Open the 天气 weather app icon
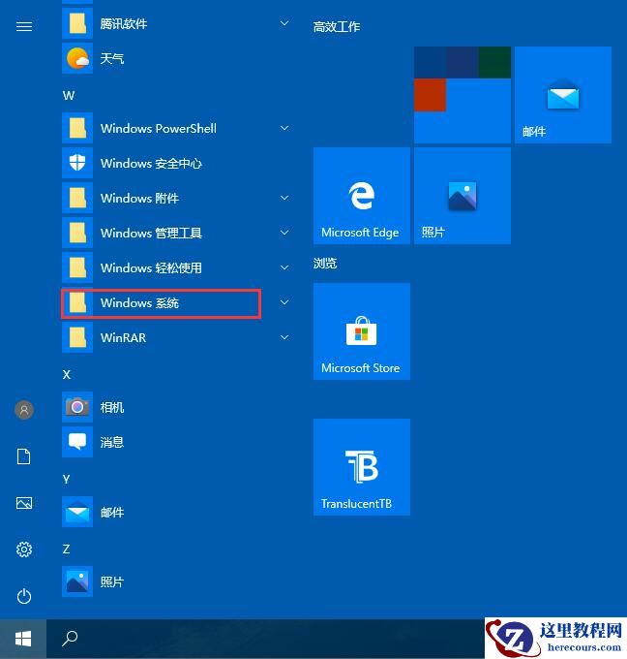 coord(77,58)
